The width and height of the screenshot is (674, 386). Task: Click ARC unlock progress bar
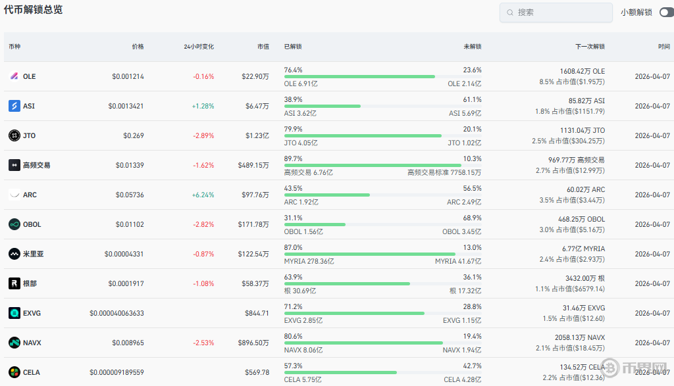[382, 195]
